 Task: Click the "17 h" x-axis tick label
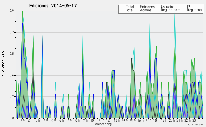(x=148, y=120)
